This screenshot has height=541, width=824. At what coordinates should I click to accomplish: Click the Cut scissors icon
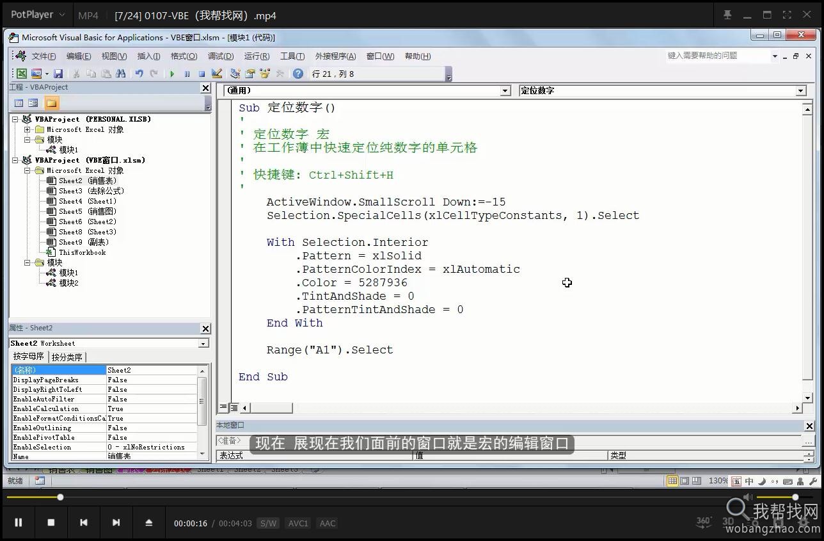77,74
